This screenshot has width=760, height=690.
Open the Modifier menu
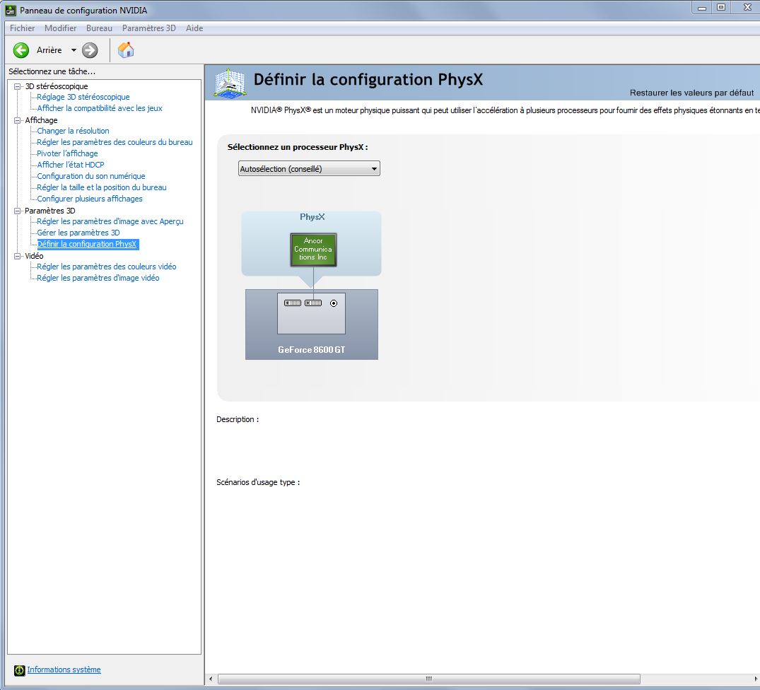pyautogui.click(x=60, y=28)
